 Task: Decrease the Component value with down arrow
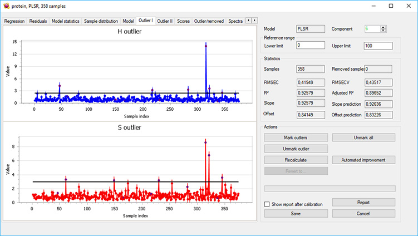point(383,31)
